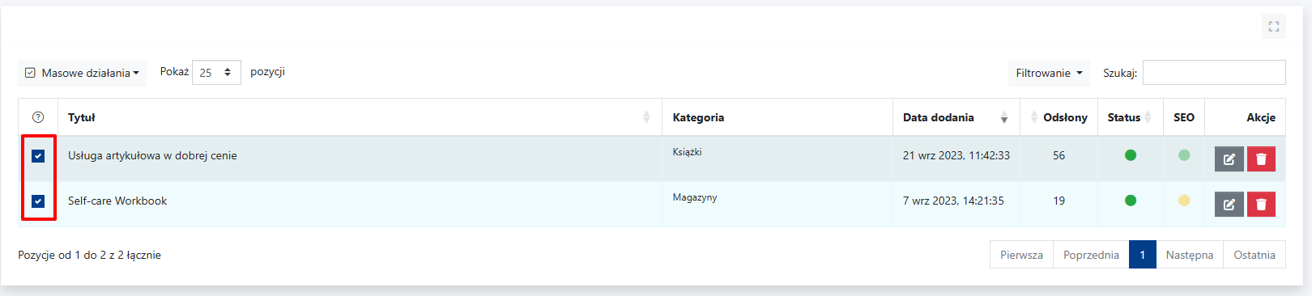Sort by Tytuł column arrows

coord(646,117)
